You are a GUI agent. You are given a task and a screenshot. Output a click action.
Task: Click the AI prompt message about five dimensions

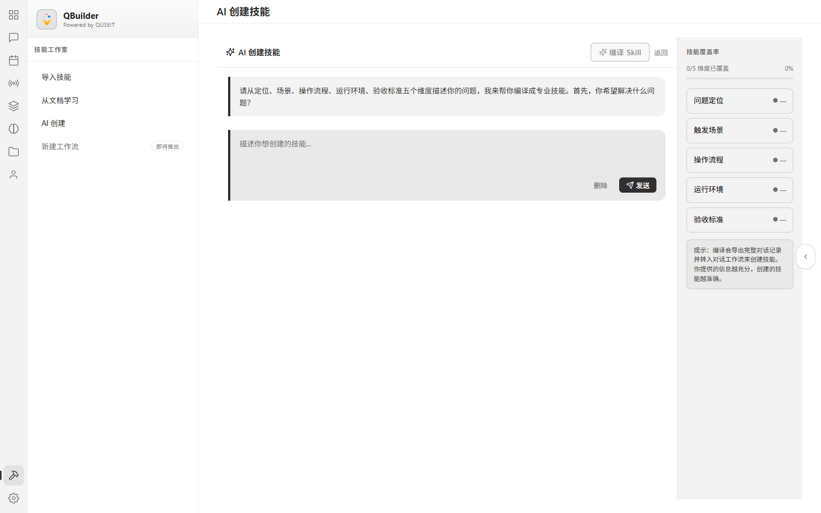click(447, 96)
